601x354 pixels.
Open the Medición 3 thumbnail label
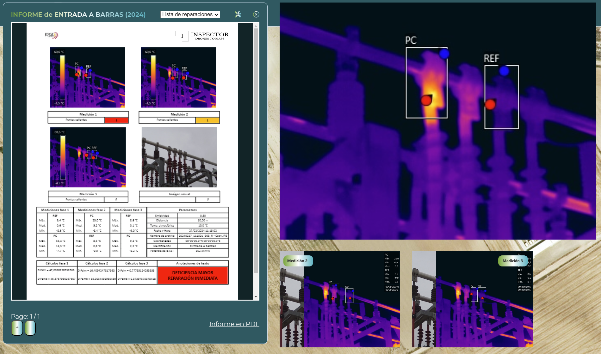pyautogui.click(x=513, y=261)
